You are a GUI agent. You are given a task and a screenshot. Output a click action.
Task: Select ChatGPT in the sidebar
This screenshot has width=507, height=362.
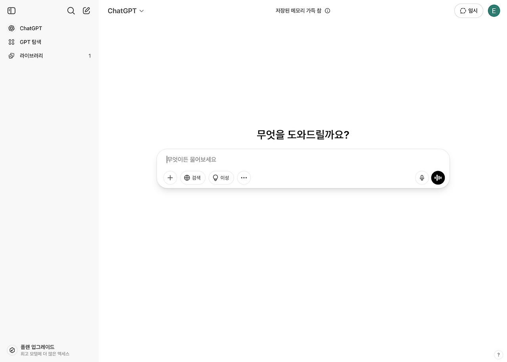(x=30, y=28)
